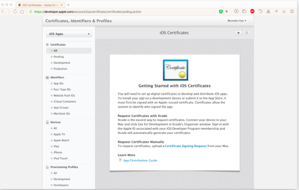Click the browser forward arrow
Screen dimensions: 299x190
click(x=9, y=11)
